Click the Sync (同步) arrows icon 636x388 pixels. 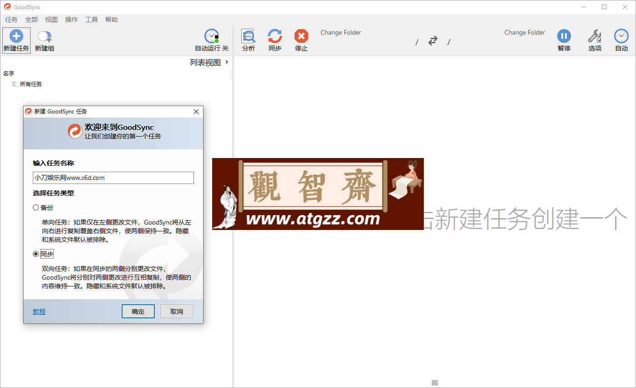275,36
